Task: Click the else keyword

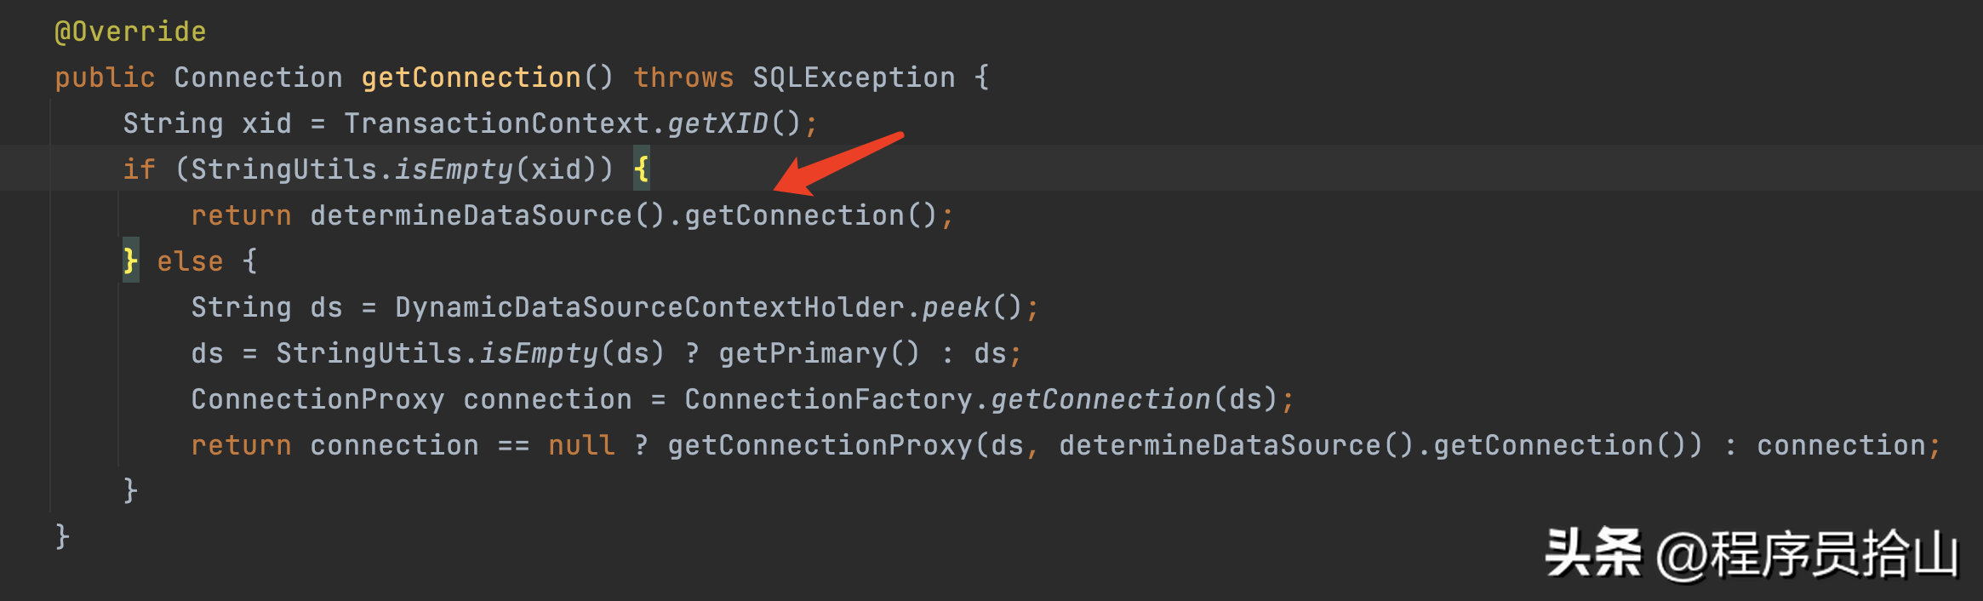Action: [x=190, y=261]
